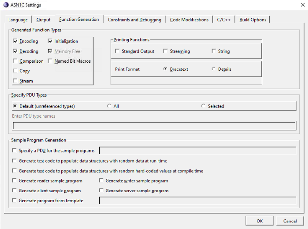
Task: Dismiss dialog with Cancel button
Action: pyautogui.click(x=290, y=221)
